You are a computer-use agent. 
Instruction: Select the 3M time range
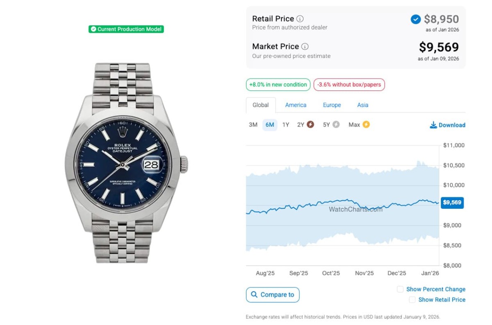pos(253,125)
